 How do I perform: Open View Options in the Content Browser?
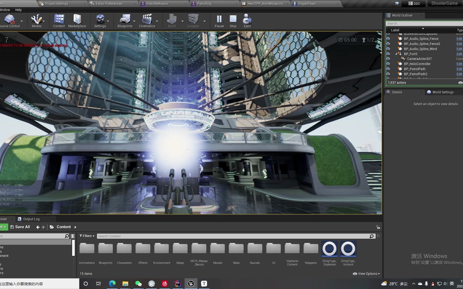click(x=366, y=273)
